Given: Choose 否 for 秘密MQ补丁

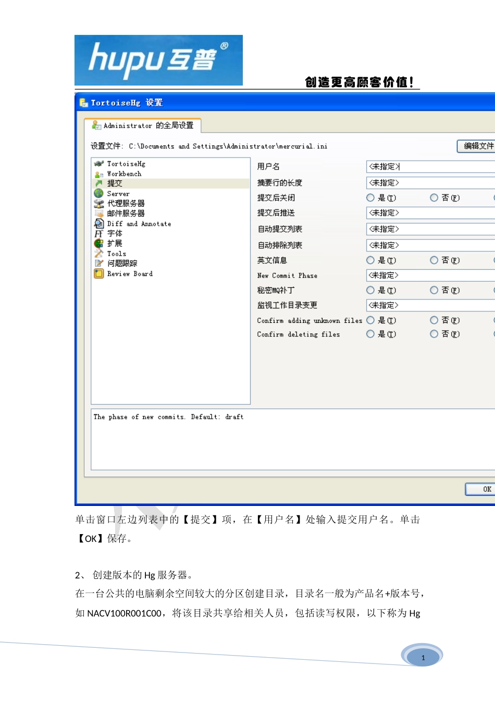Looking at the screenshot, I should 434,291.
